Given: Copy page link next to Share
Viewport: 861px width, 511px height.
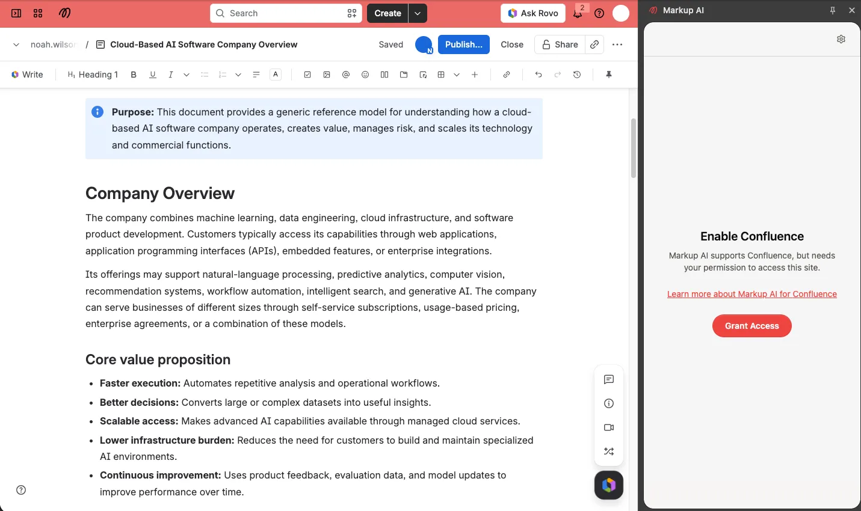Looking at the screenshot, I should tap(594, 44).
